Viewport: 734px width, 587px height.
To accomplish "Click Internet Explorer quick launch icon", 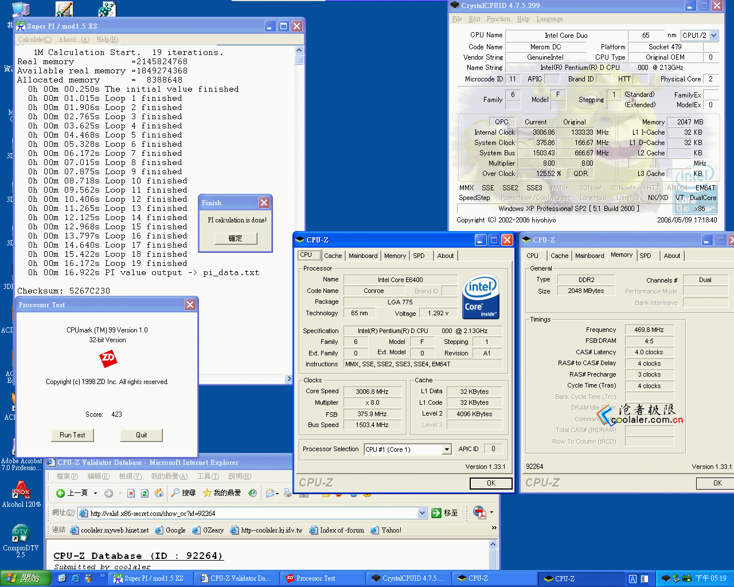I will point(75,578).
